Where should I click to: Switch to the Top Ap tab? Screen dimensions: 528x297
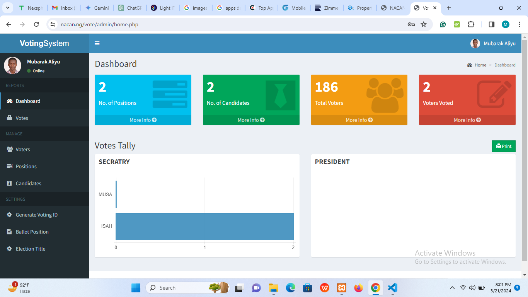262,8
